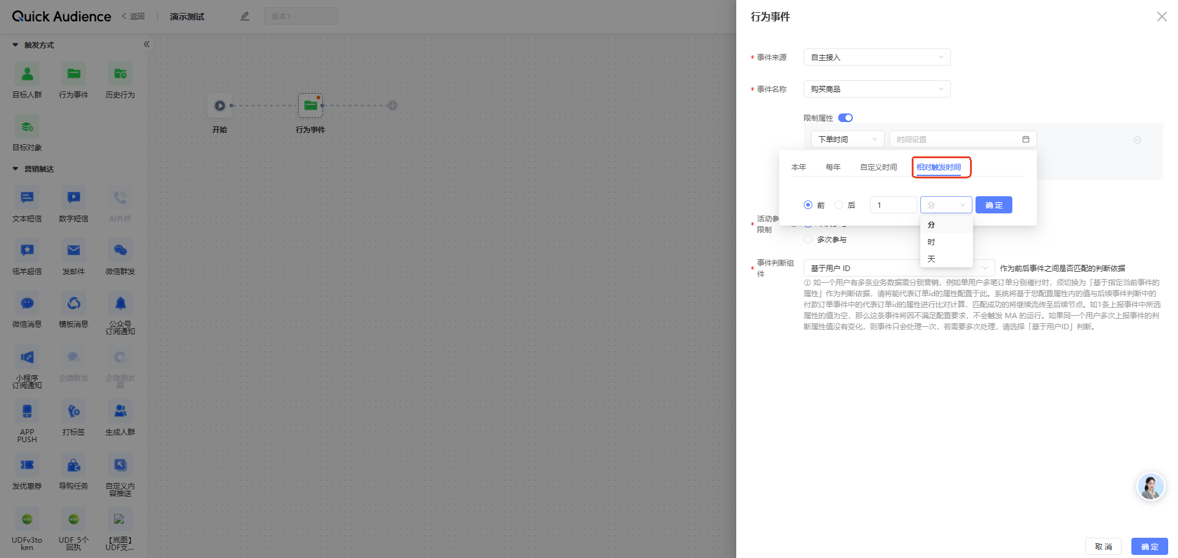Open the time unit dropdown
Viewport: 1178px width, 558px height.
click(946, 205)
